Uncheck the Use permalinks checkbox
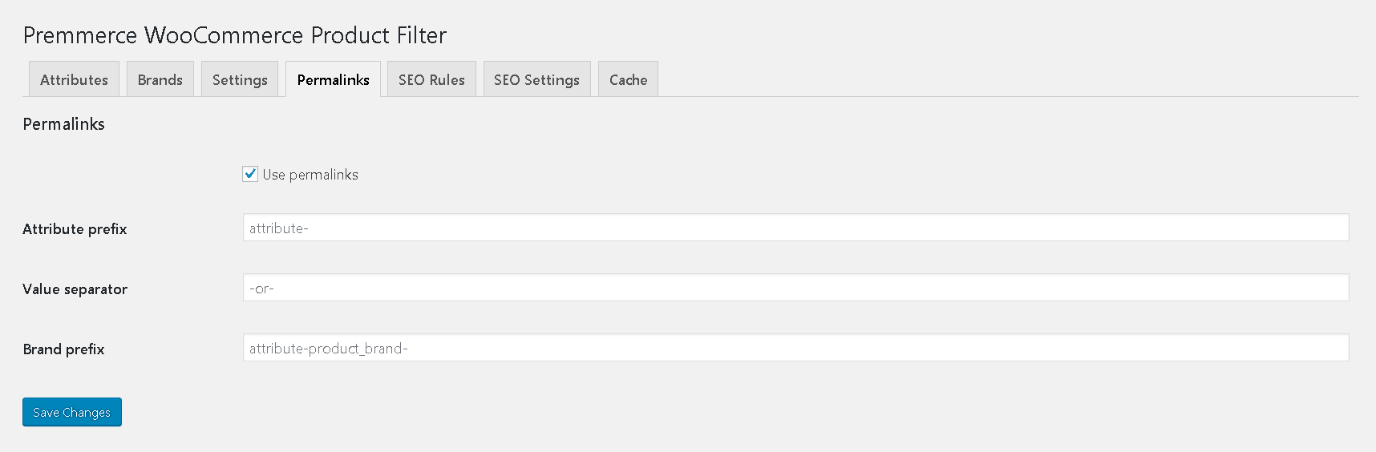 (x=250, y=174)
